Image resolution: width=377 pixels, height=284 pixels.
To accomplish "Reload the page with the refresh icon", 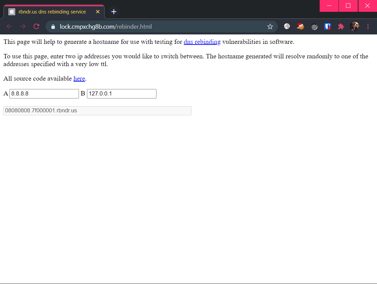I will pos(36,26).
